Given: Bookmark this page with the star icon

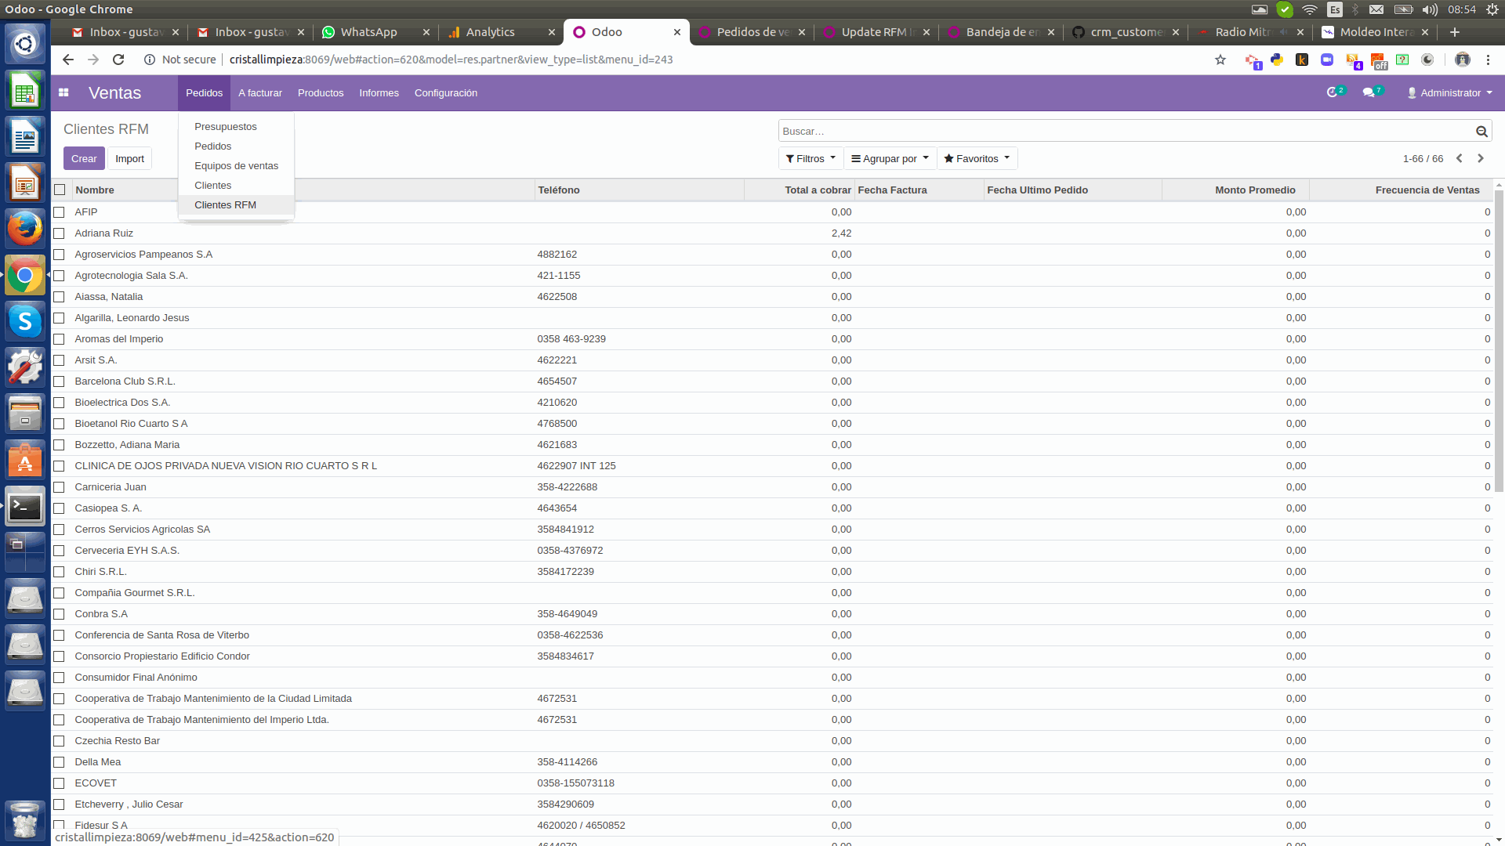Looking at the screenshot, I should [x=1220, y=60].
